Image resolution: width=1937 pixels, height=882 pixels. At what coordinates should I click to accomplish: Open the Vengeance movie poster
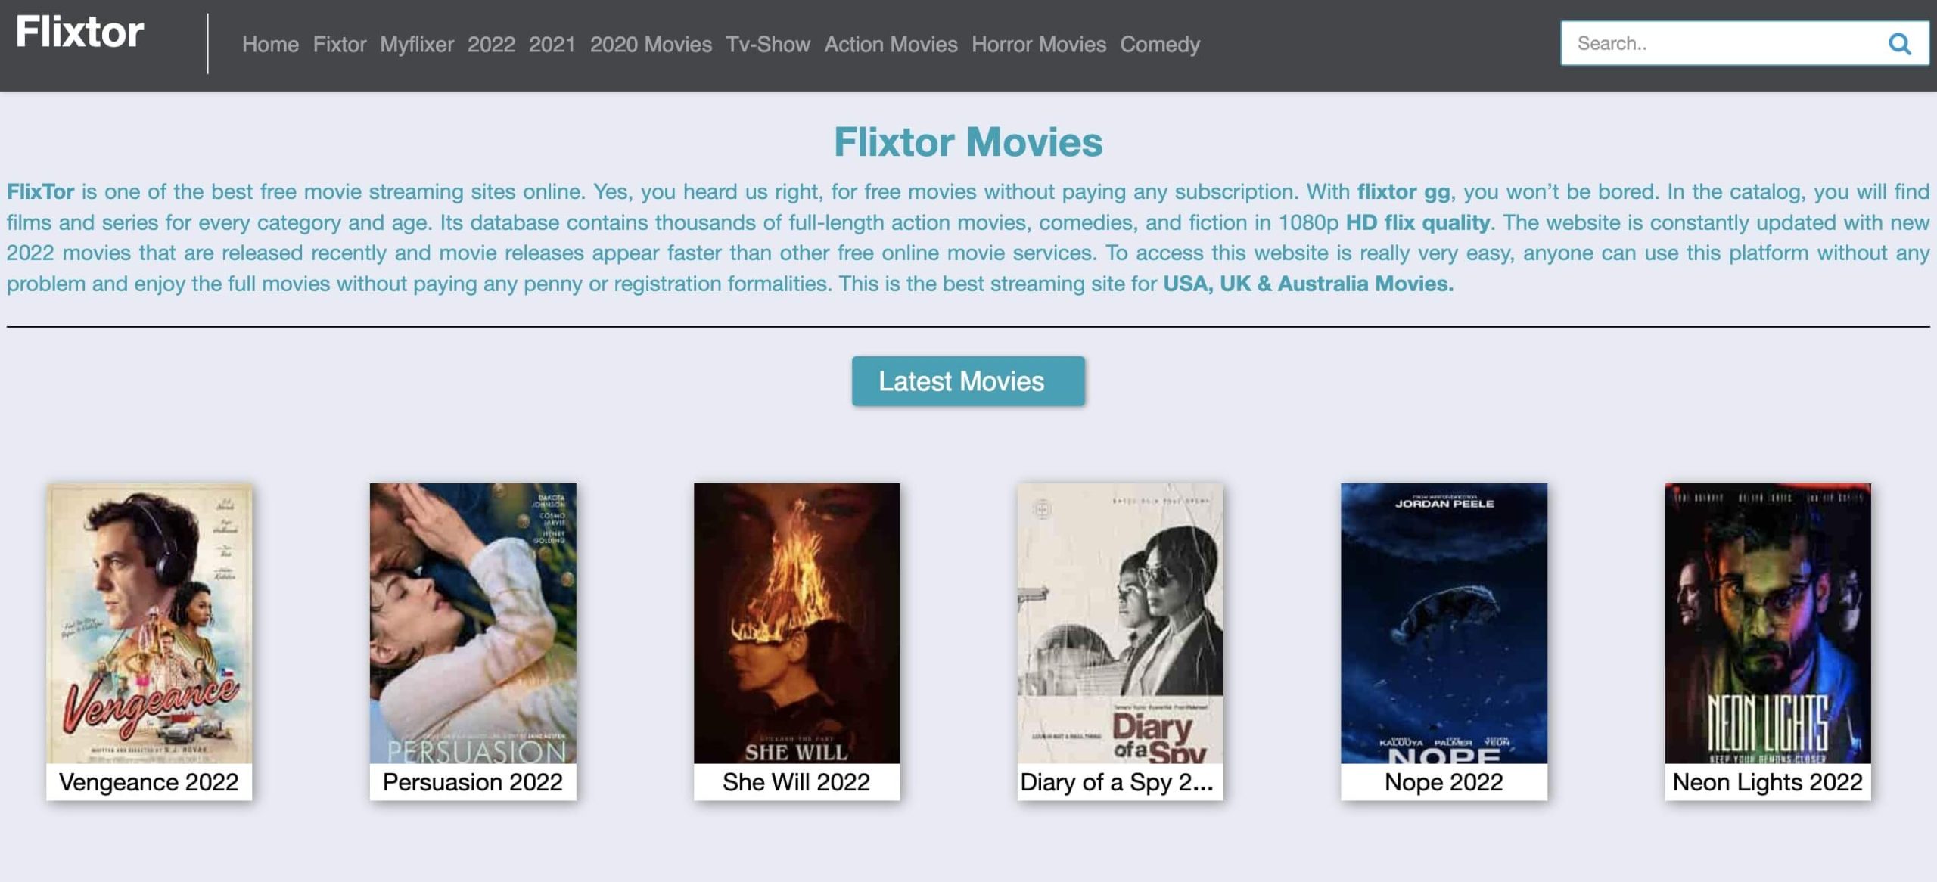[x=149, y=623]
